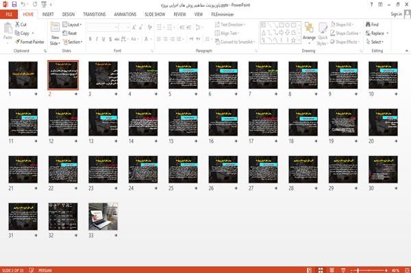Open Quick Styles gallery

(323, 34)
